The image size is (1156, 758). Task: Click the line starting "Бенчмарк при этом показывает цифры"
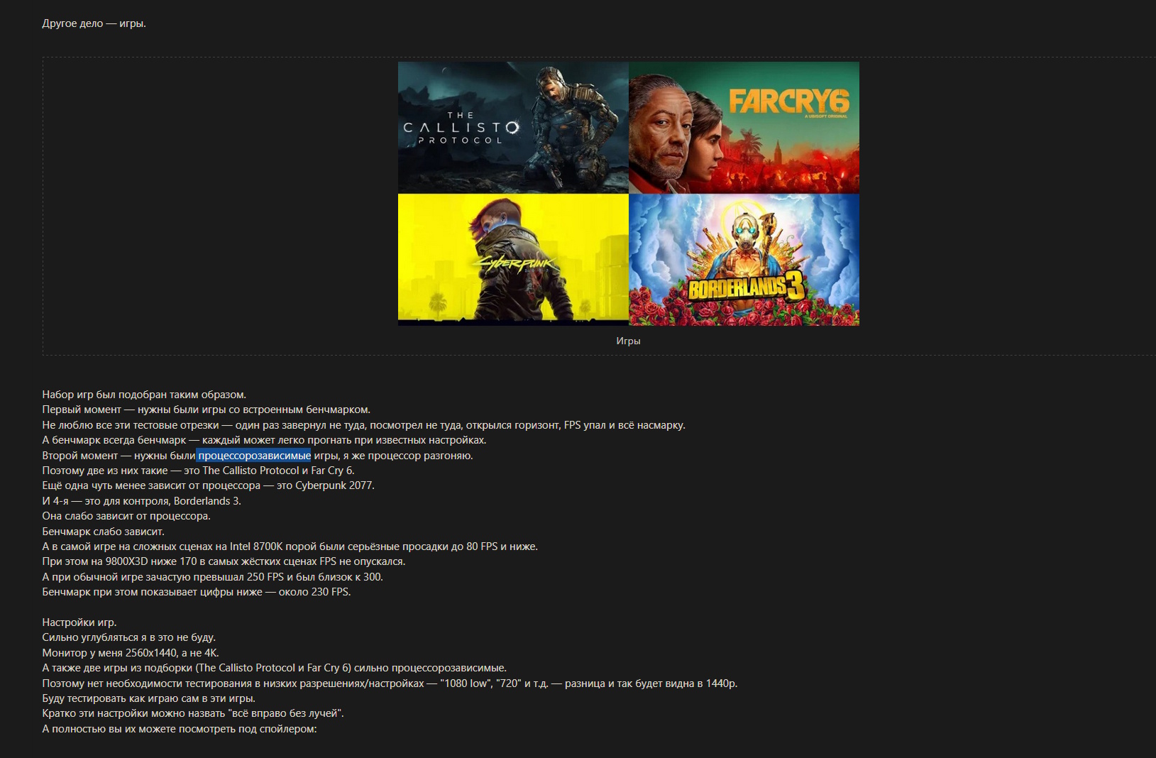pyautogui.click(x=197, y=592)
